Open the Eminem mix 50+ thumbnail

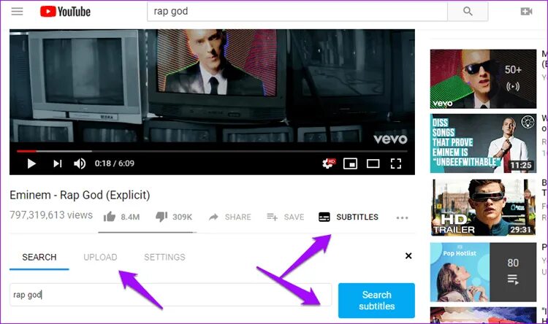[x=483, y=79]
